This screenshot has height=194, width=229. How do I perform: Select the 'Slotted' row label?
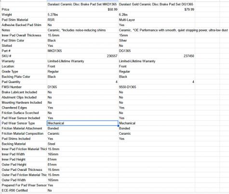pyautogui.click(x=24, y=46)
